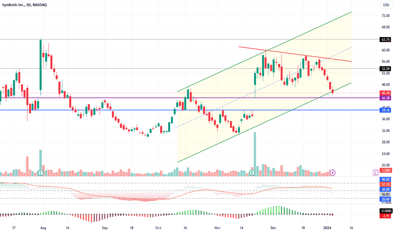The height and width of the screenshot is (232, 394).
Task: Click the -2.93 histogram value label
Action: [386, 216]
